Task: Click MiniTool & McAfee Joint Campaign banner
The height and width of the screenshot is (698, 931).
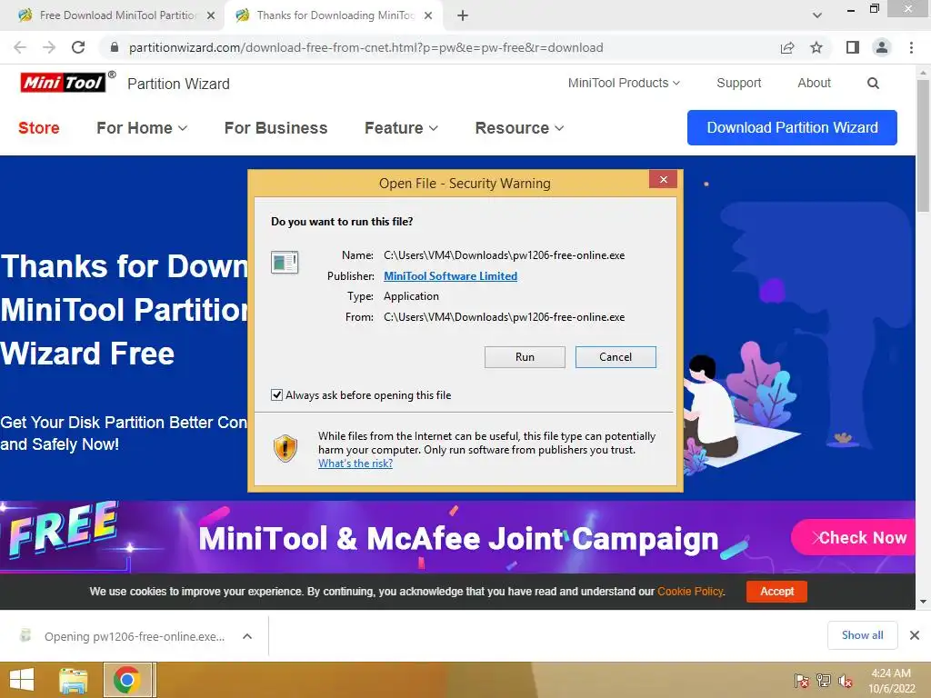Action: [x=458, y=539]
